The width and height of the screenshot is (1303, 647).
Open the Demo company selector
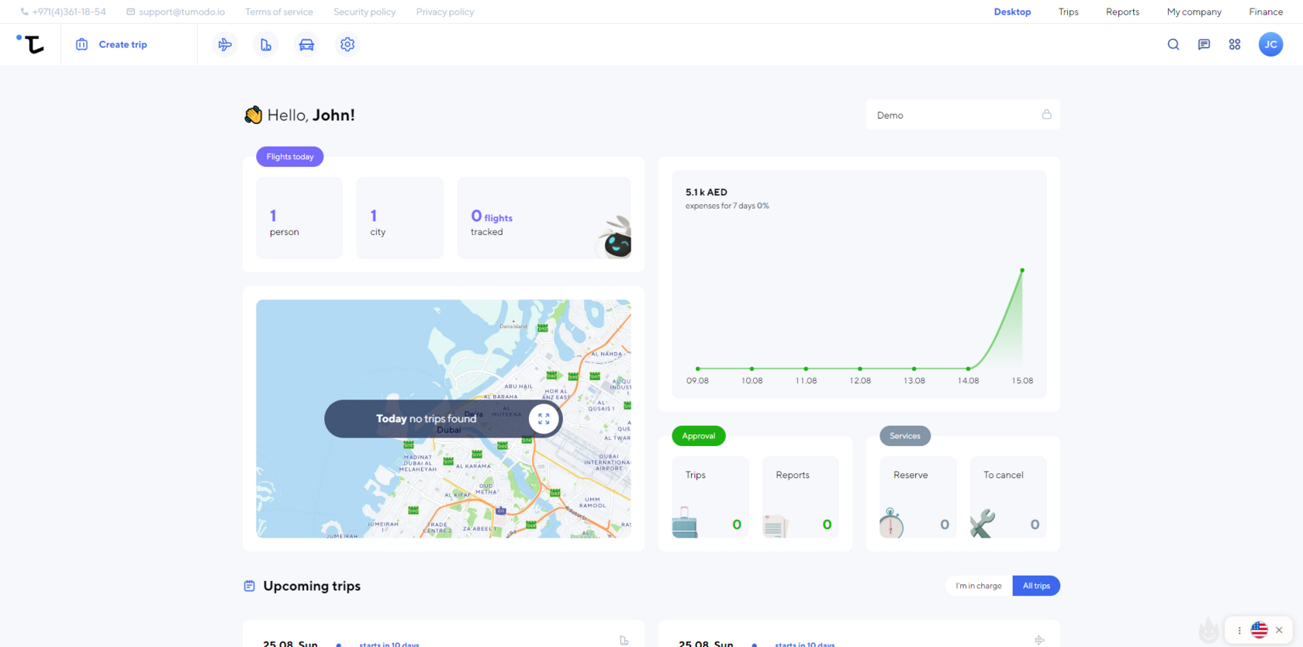(x=963, y=115)
